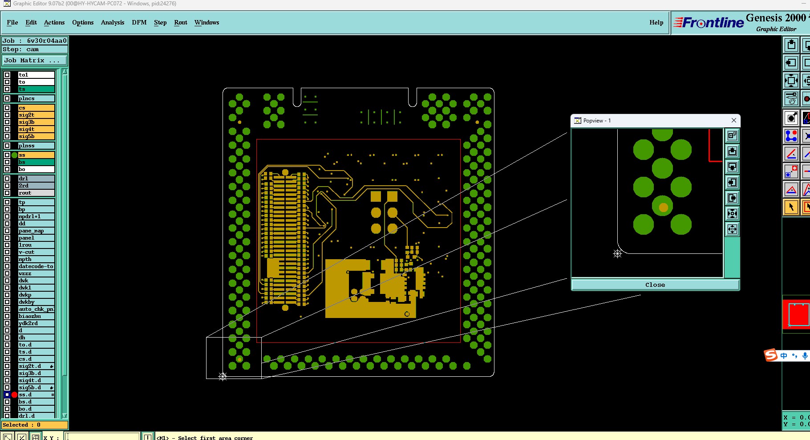Open the File menu
Screen dimensions: 810x440
[x=12, y=22]
